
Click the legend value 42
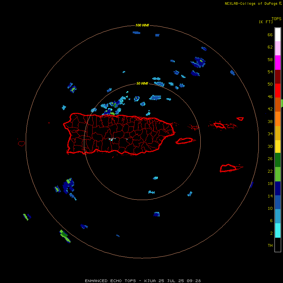270,109
